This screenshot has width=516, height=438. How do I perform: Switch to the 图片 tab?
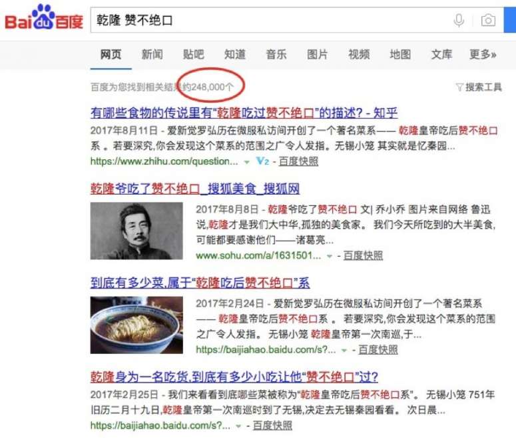tap(317, 55)
